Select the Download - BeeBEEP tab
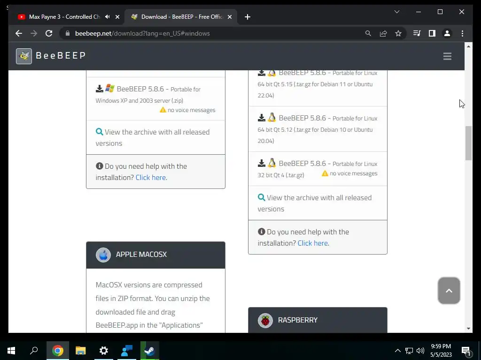Viewport: 481px width, 360px height. 180,17
